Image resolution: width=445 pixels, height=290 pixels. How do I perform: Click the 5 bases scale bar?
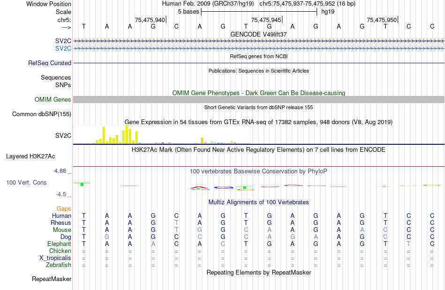[259, 12]
